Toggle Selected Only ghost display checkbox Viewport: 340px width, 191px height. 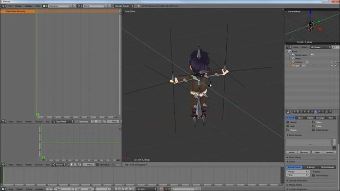[313, 176]
